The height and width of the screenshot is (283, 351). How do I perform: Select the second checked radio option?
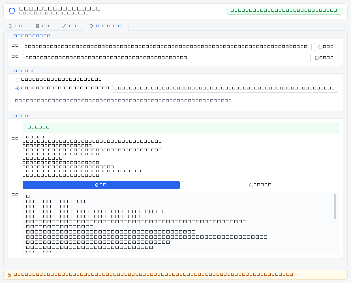point(18,89)
